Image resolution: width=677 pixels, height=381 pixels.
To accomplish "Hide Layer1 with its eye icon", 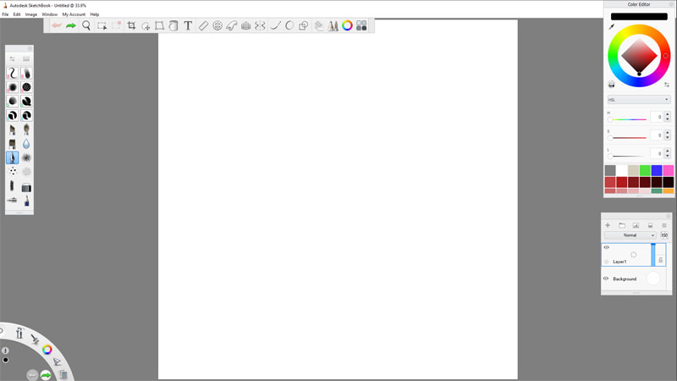I will (x=606, y=247).
